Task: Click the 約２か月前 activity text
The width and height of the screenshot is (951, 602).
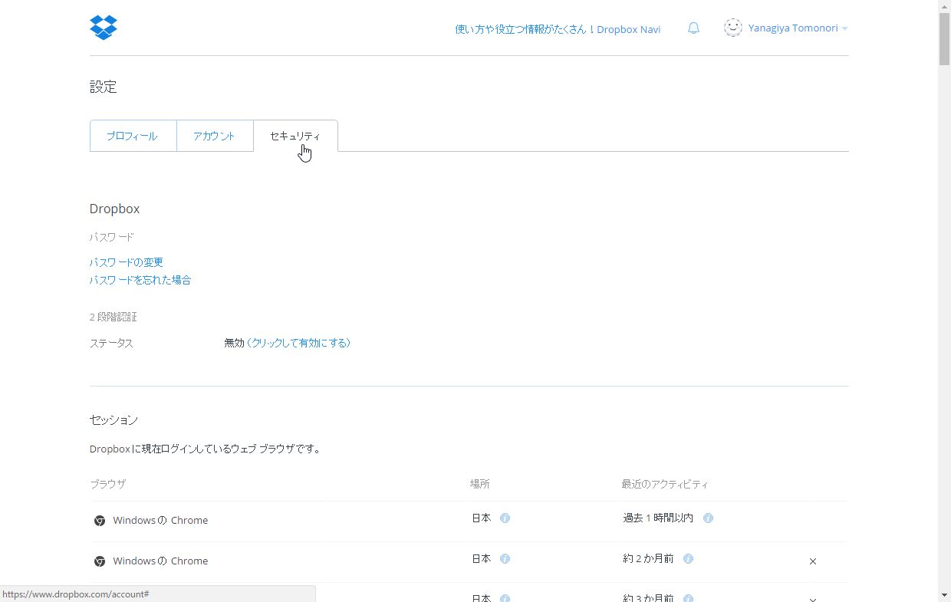Action: coord(649,559)
